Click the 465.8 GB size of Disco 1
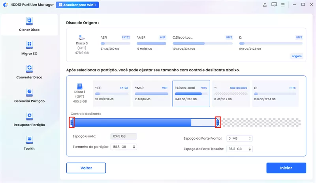Image resolution: width=316 pixels, height=183 pixels. point(80,101)
